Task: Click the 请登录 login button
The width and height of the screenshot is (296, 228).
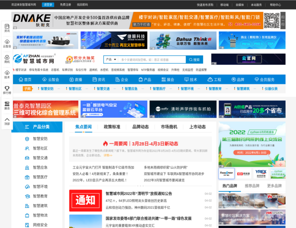Action: [48, 5]
